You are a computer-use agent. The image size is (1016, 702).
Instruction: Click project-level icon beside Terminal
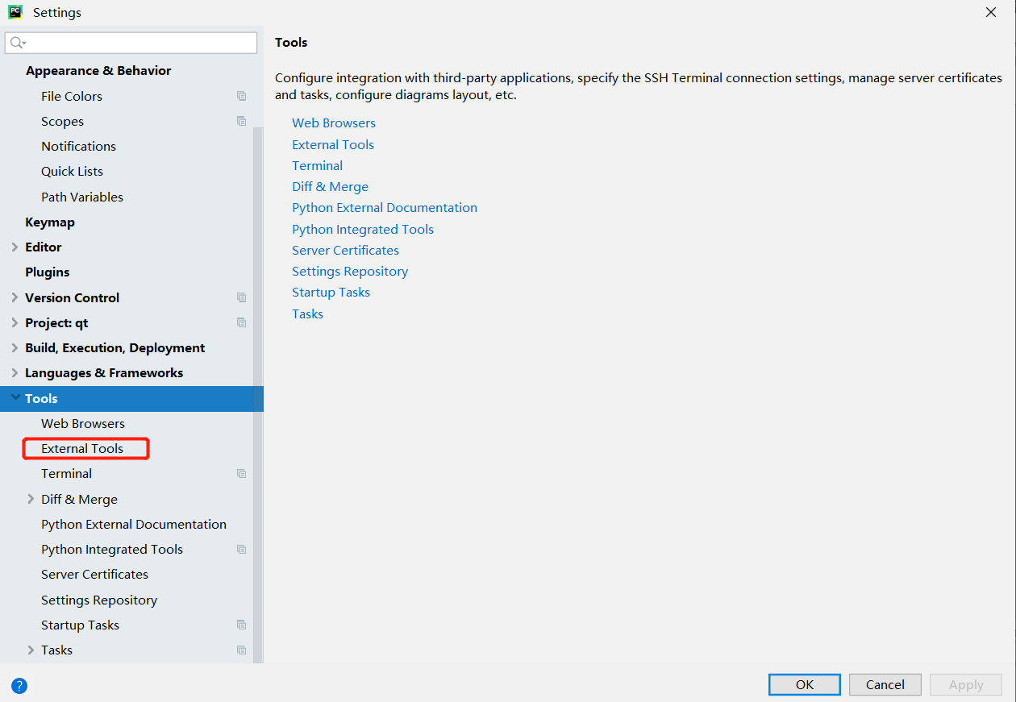pyautogui.click(x=241, y=474)
